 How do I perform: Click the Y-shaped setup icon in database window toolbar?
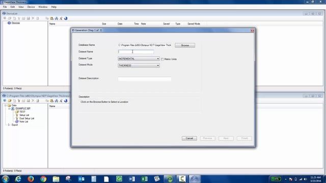[x=19, y=101]
